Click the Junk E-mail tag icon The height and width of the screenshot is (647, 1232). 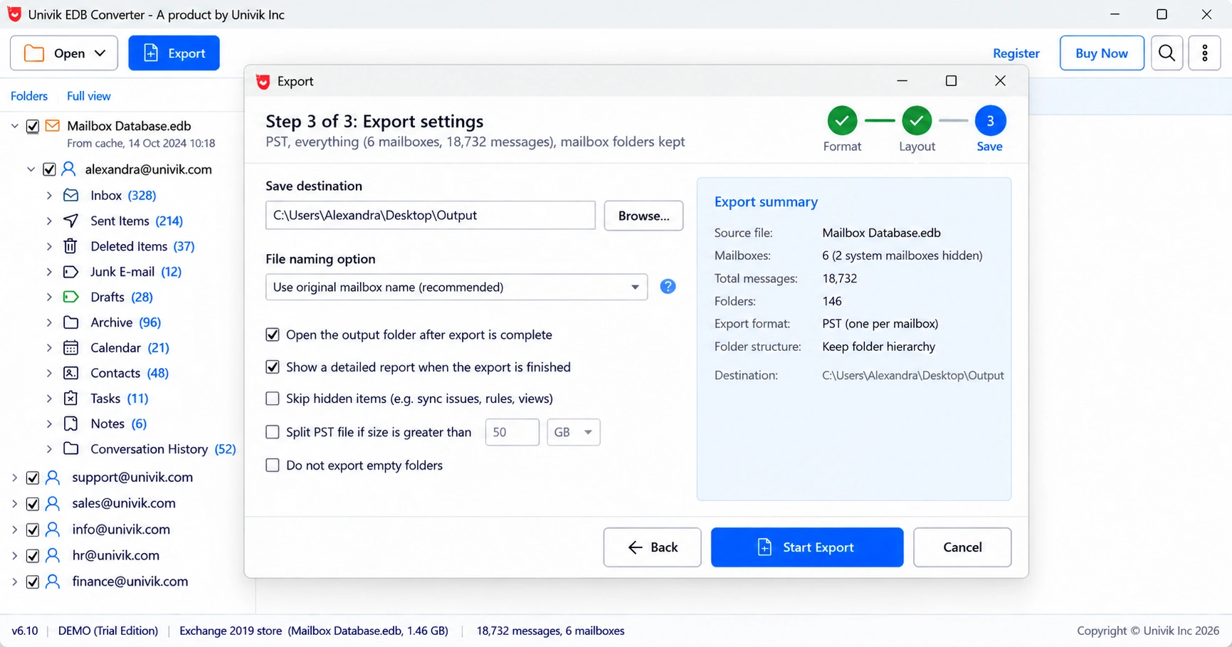[x=71, y=272]
